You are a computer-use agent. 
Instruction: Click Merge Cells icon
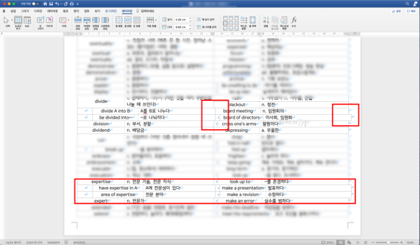119,20
